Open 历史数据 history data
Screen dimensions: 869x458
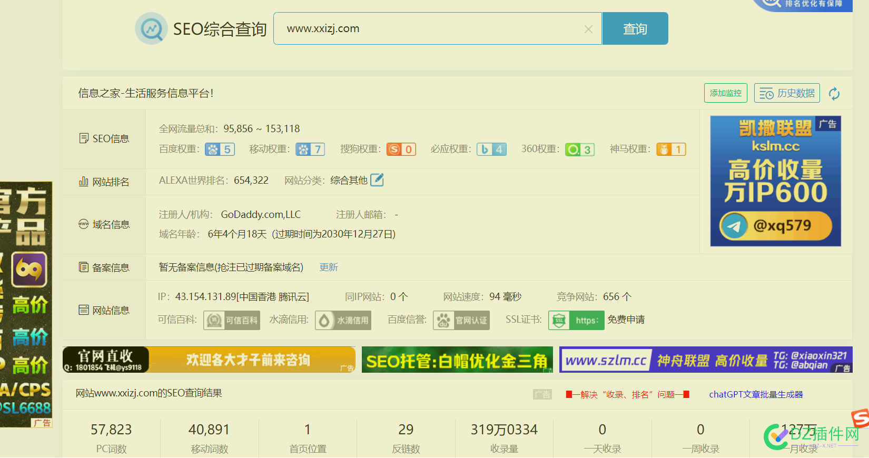click(x=787, y=93)
